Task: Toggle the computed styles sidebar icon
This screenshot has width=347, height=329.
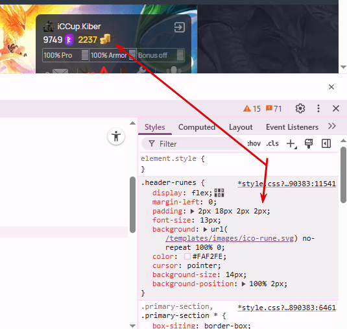Action: coord(326,143)
